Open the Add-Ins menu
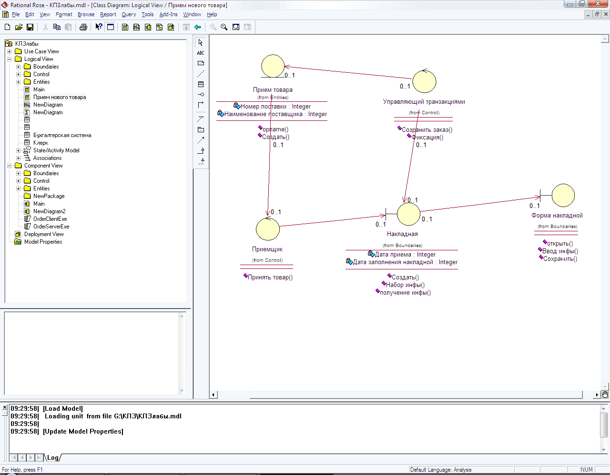Viewport: 610px width, 475px height. click(x=168, y=14)
